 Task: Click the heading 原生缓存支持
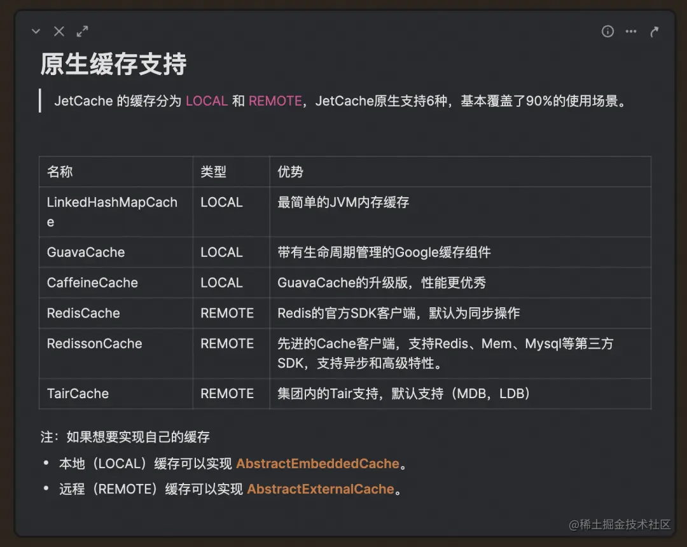point(113,64)
